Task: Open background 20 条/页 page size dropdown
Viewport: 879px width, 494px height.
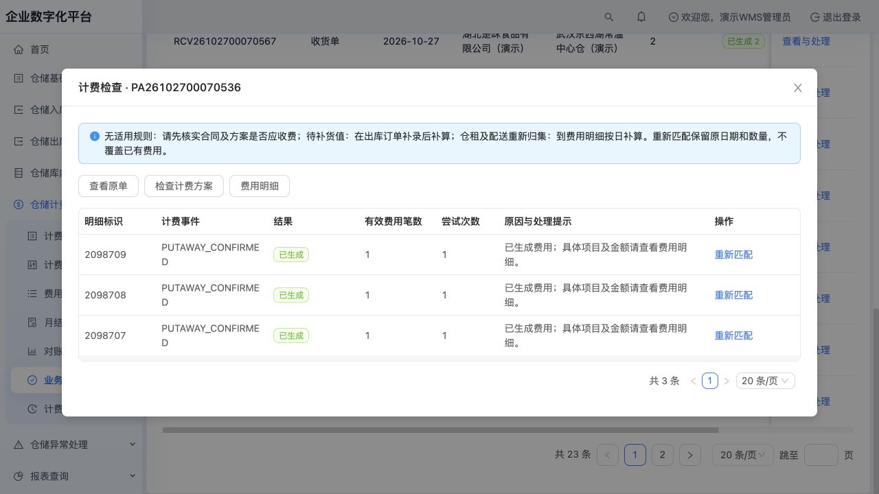Action: click(742, 455)
